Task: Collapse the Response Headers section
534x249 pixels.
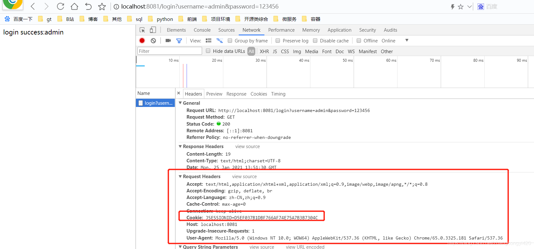Action: tap(180, 146)
